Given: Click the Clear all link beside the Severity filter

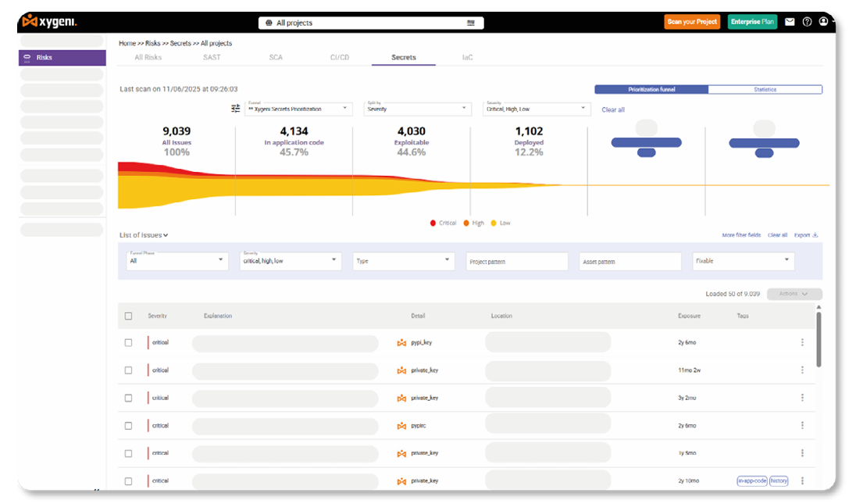Looking at the screenshot, I should click(x=613, y=110).
